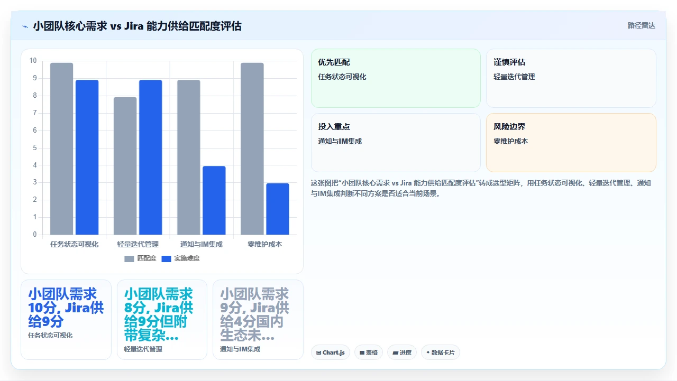Screen dimensions: 677x381
Task: Click the stat card '小团队需求10分, Jira供给9分'
Action: (x=66, y=320)
